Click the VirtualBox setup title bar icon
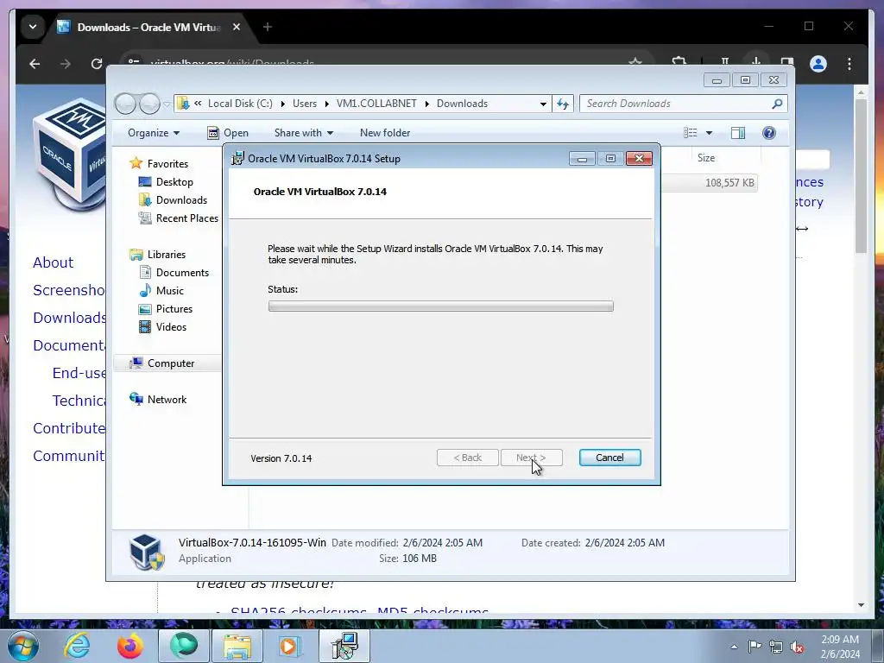 point(238,159)
